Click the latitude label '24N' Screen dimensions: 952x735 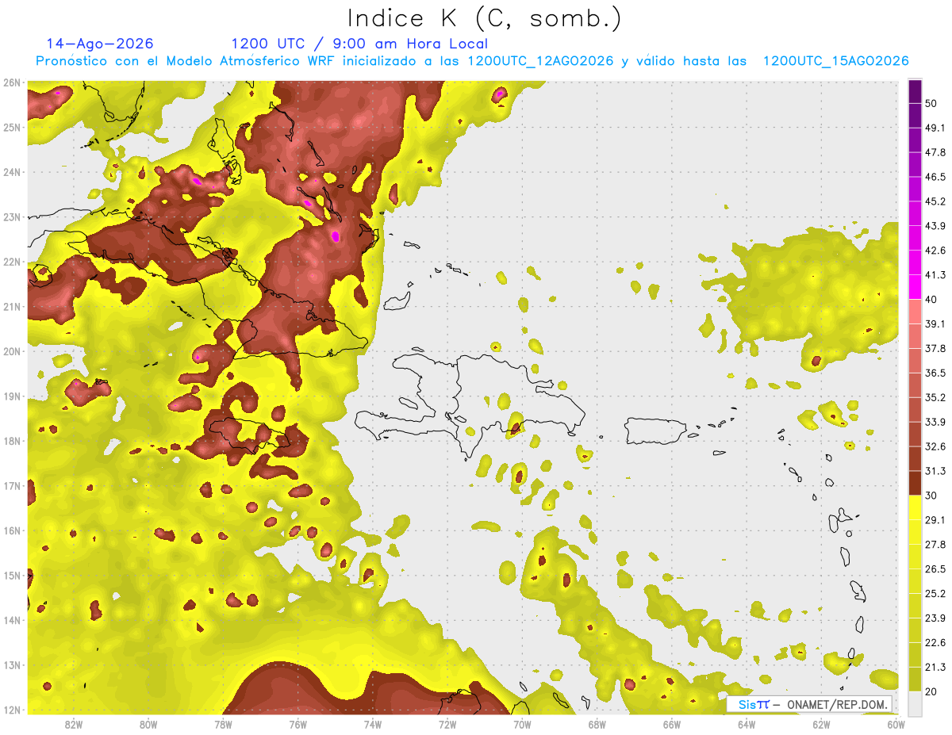[12, 172]
